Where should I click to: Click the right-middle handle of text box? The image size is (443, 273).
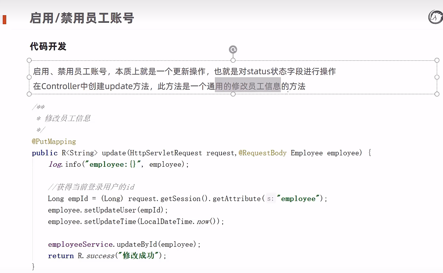[437, 77]
